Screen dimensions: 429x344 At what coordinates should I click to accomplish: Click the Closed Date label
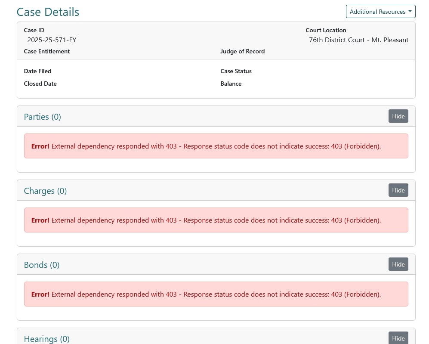point(40,84)
